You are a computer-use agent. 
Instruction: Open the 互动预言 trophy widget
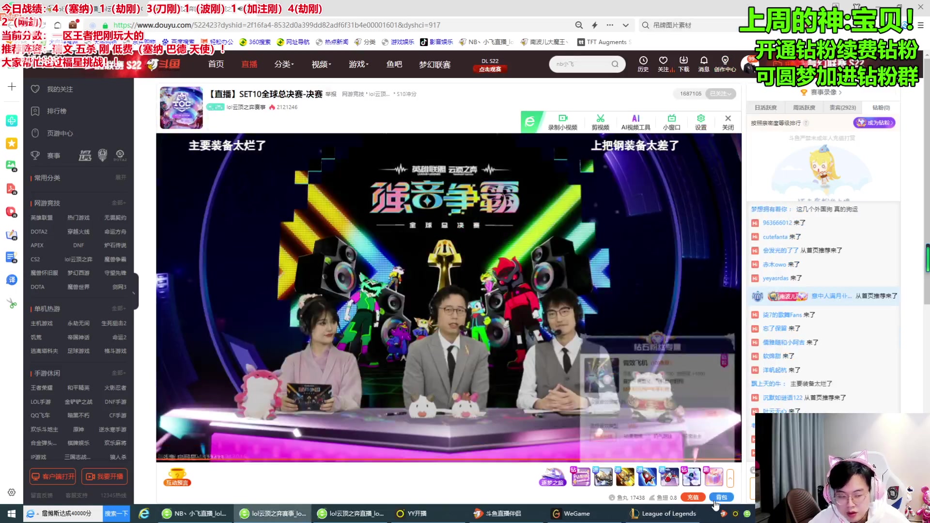point(177,477)
